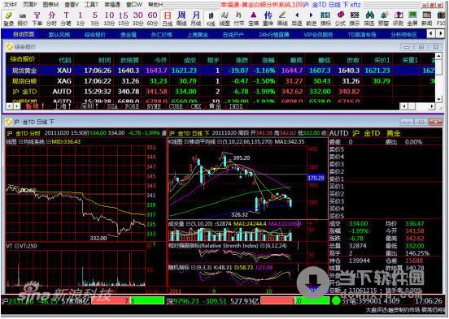Select the 画线 pencil drawing tool
Viewport: 449px width, 319px height.
coord(282,19)
